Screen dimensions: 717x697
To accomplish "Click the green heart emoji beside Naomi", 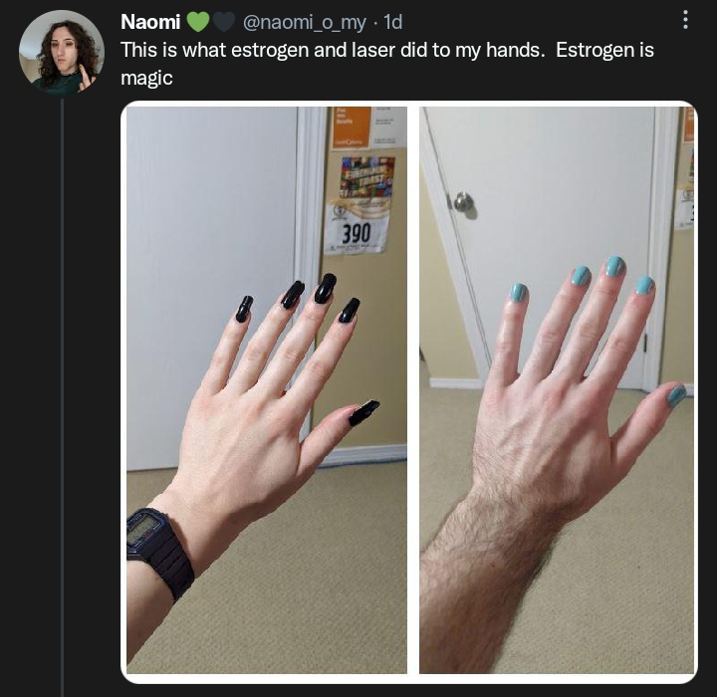I will 197,22.
